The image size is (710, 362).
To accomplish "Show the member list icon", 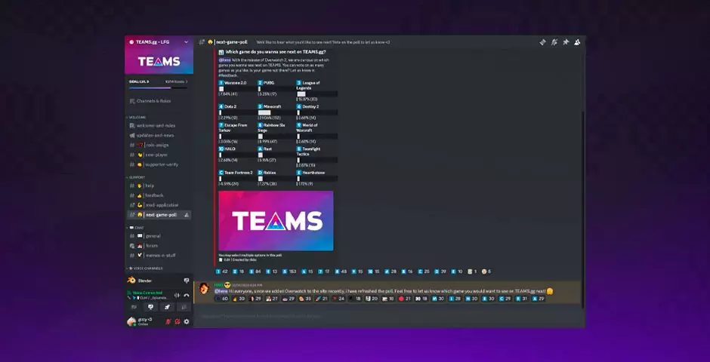I will tap(577, 42).
